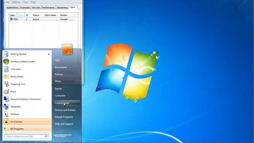The image size is (254, 143).
Task: Open Pictures library link
Action: pyautogui.click(x=59, y=74)
